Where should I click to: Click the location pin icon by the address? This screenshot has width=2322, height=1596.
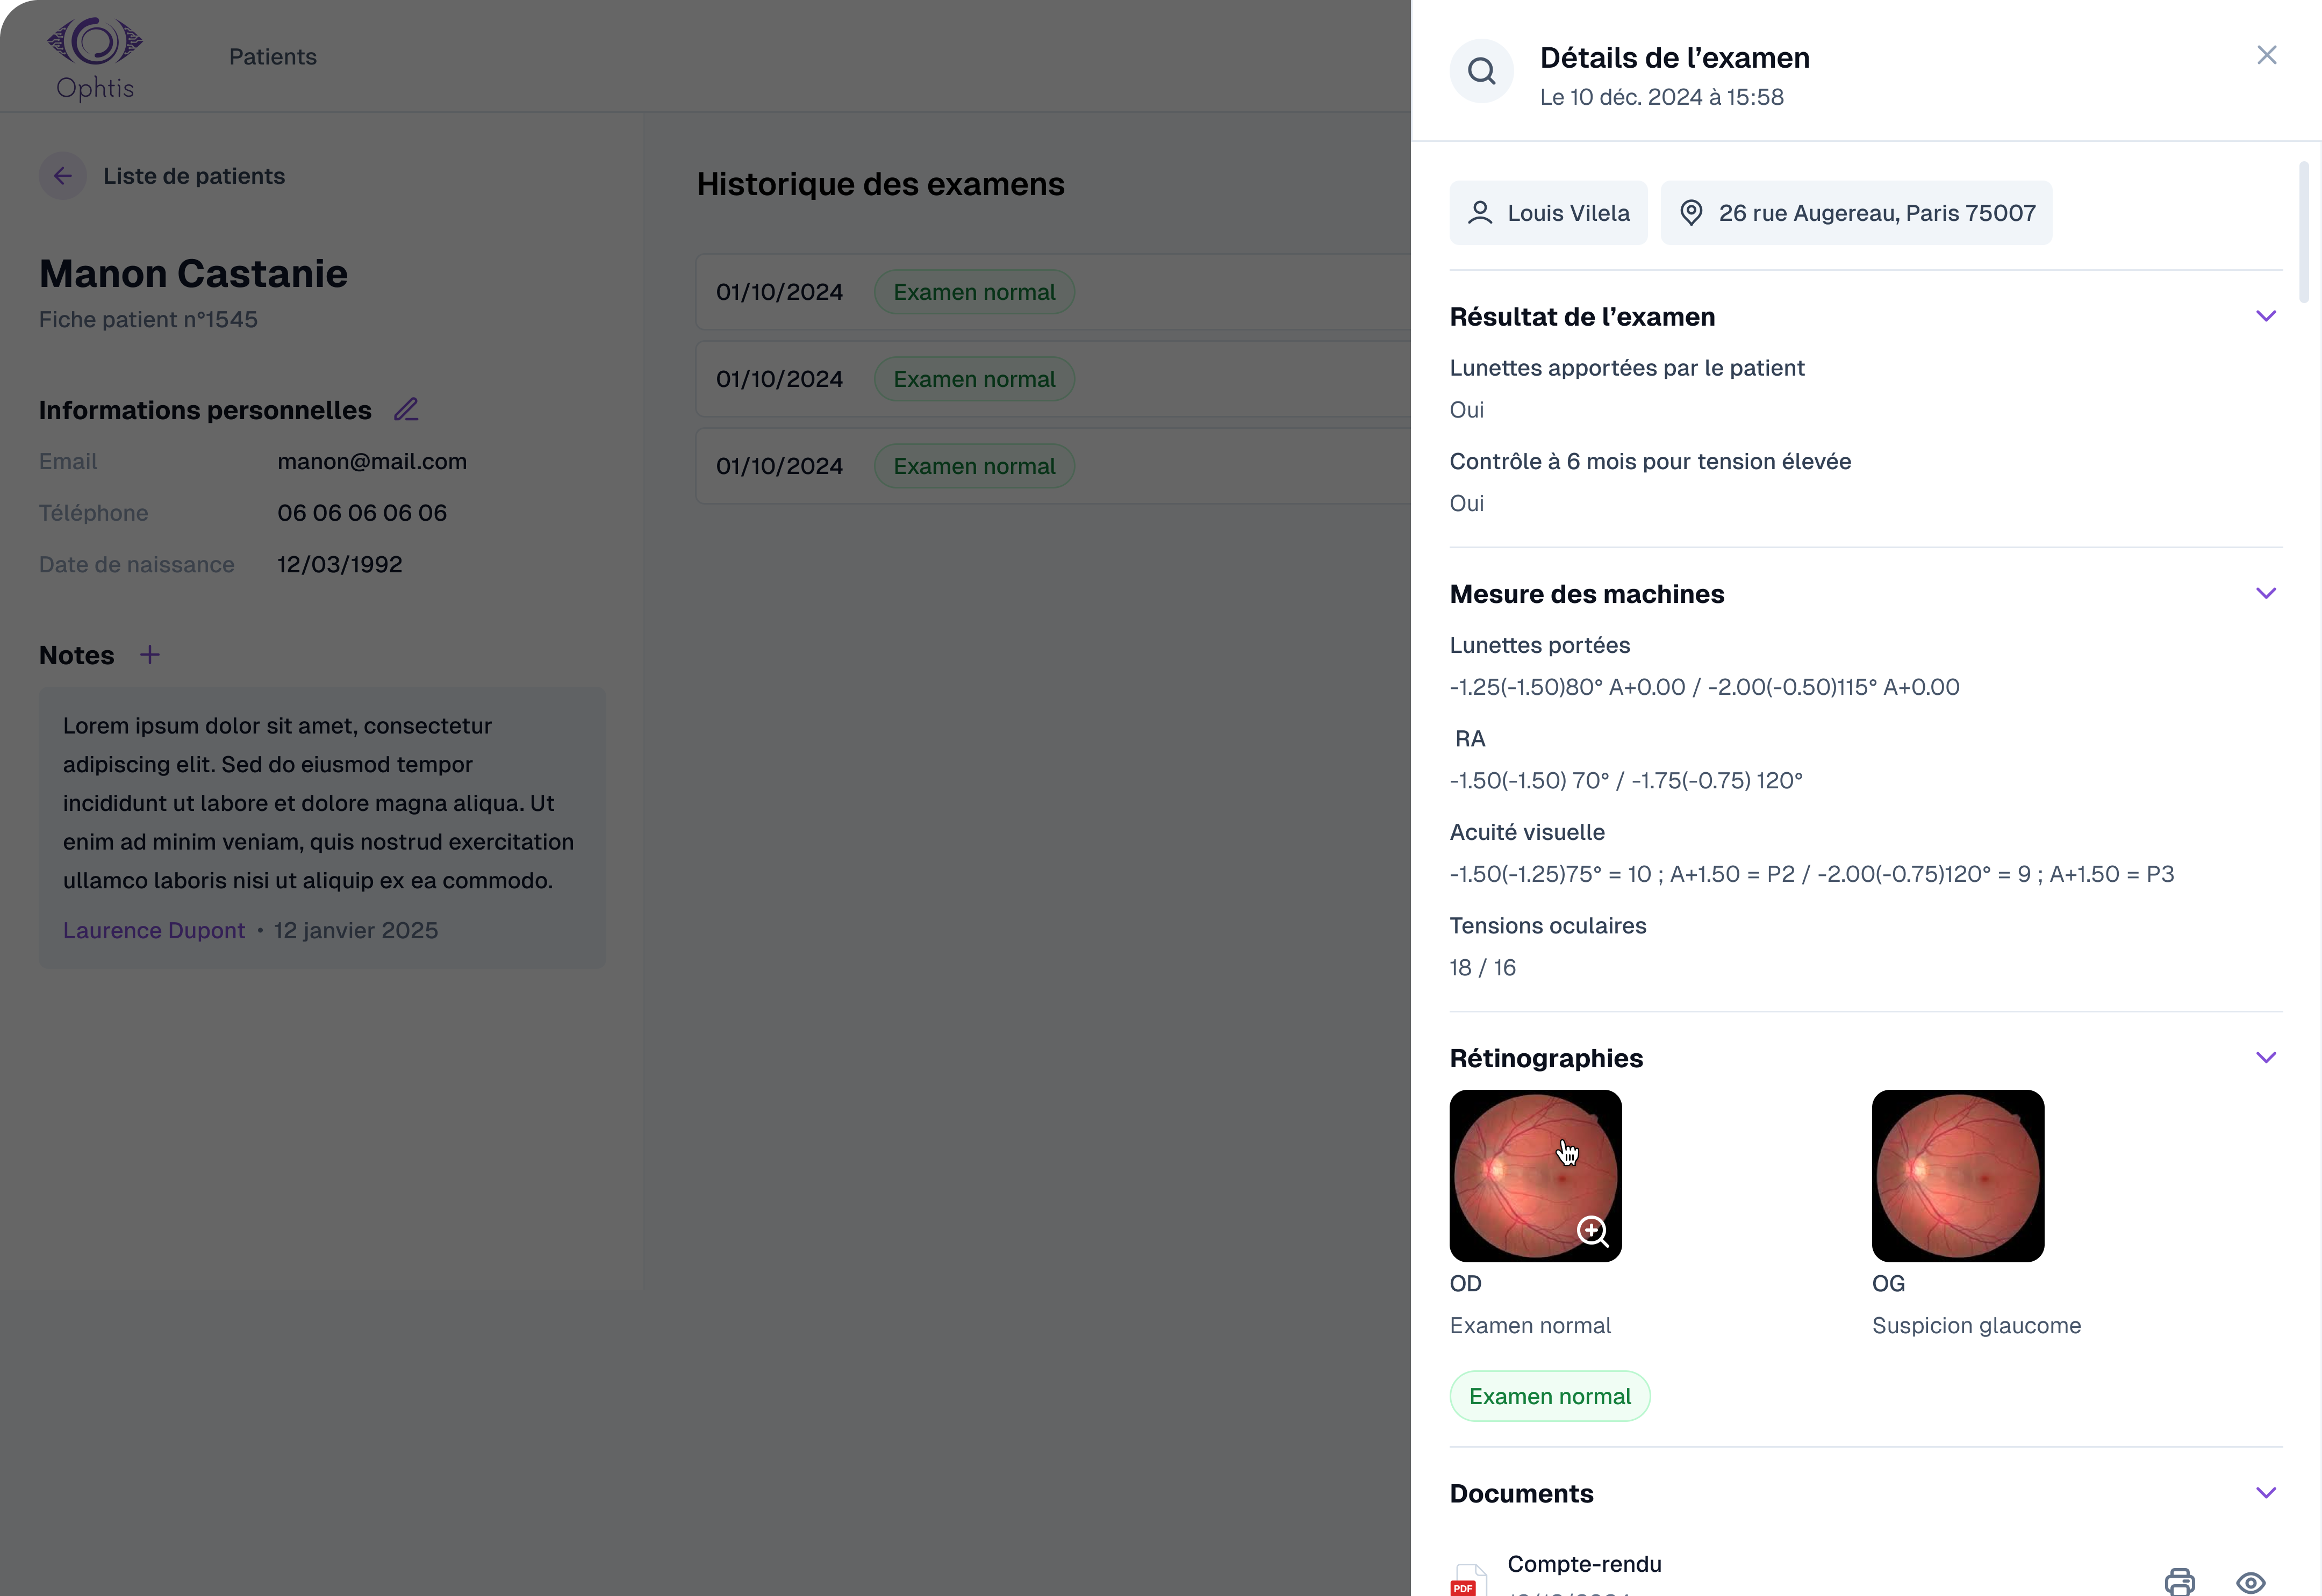(1691, 213)
